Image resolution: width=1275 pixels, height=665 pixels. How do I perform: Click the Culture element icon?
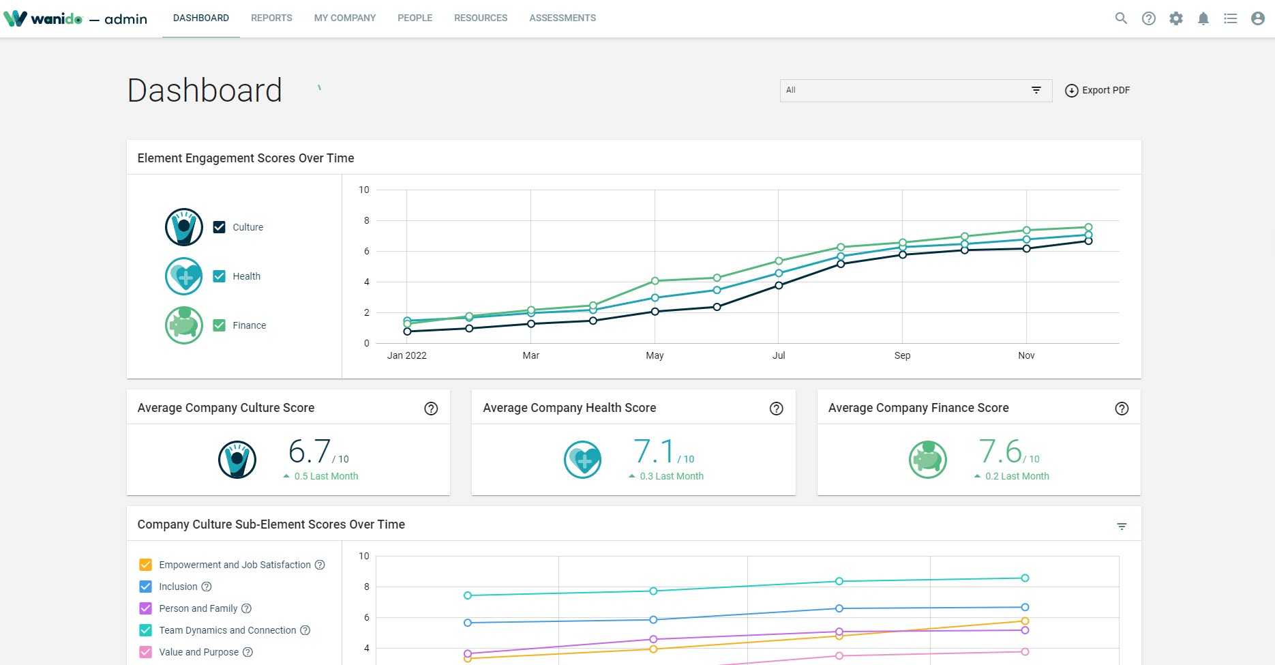pos(183,226)
